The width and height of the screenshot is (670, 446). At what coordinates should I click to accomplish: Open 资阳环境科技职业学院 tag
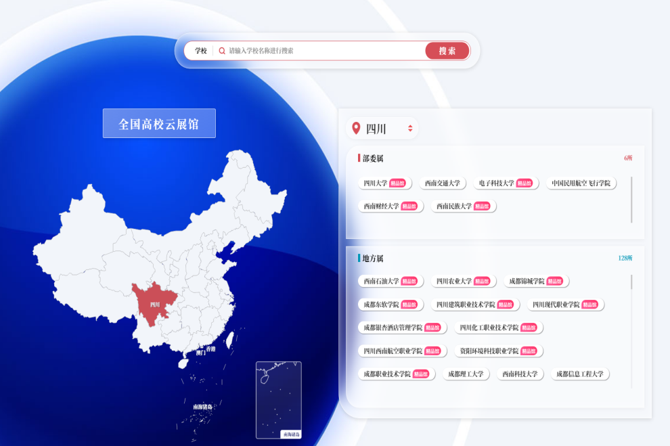[498, 351]
